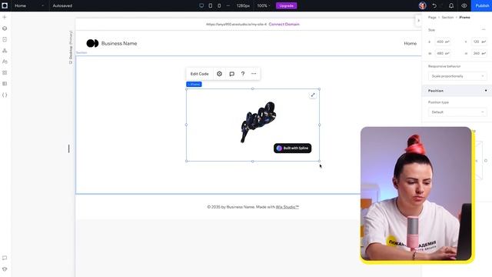The image size is (492, 277).
Task: Open the Site Styles (Aa) panel
Action: [5, 62]
